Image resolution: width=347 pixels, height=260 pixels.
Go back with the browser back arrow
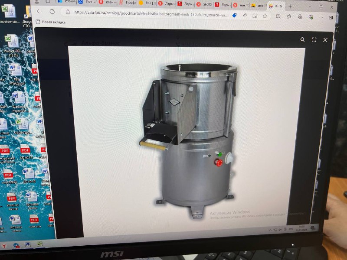[x=39, y=11]
